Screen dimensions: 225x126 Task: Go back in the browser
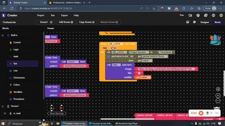tap(5, 8)
